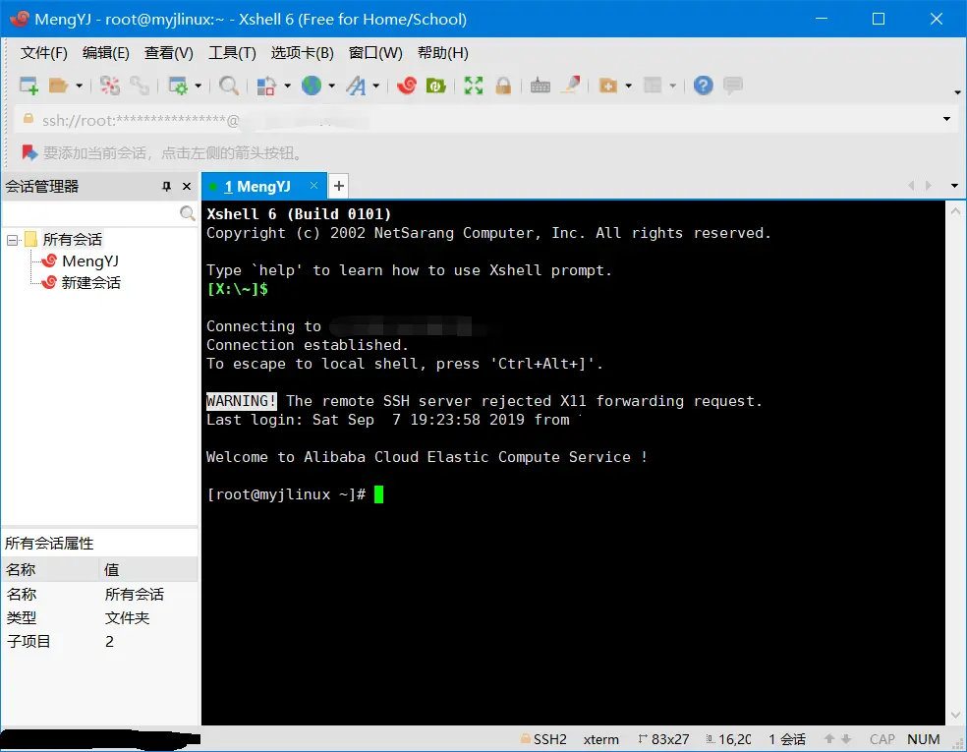The width and height of the screenshot is (967, 752).
Task: Open the Font dropdown arrow
Action: [375, 86]
